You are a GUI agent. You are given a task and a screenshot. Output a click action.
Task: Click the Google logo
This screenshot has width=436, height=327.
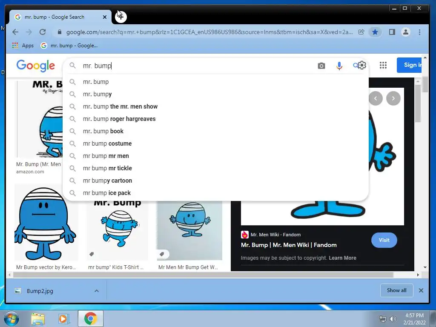coord(36,66)
